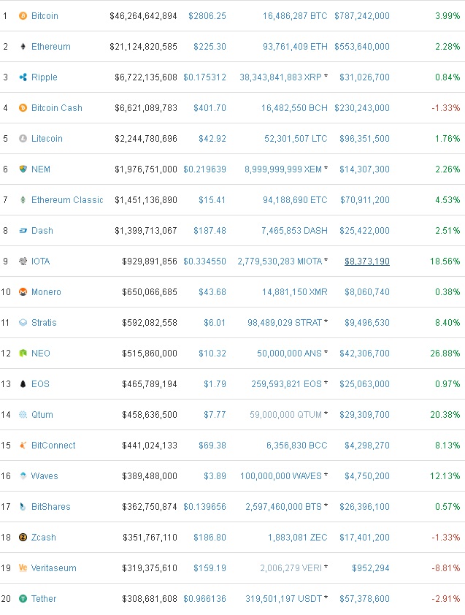The image size is (465, 615).
Task: Click Zcash price $186.80
Action: [x=210, y=538]
